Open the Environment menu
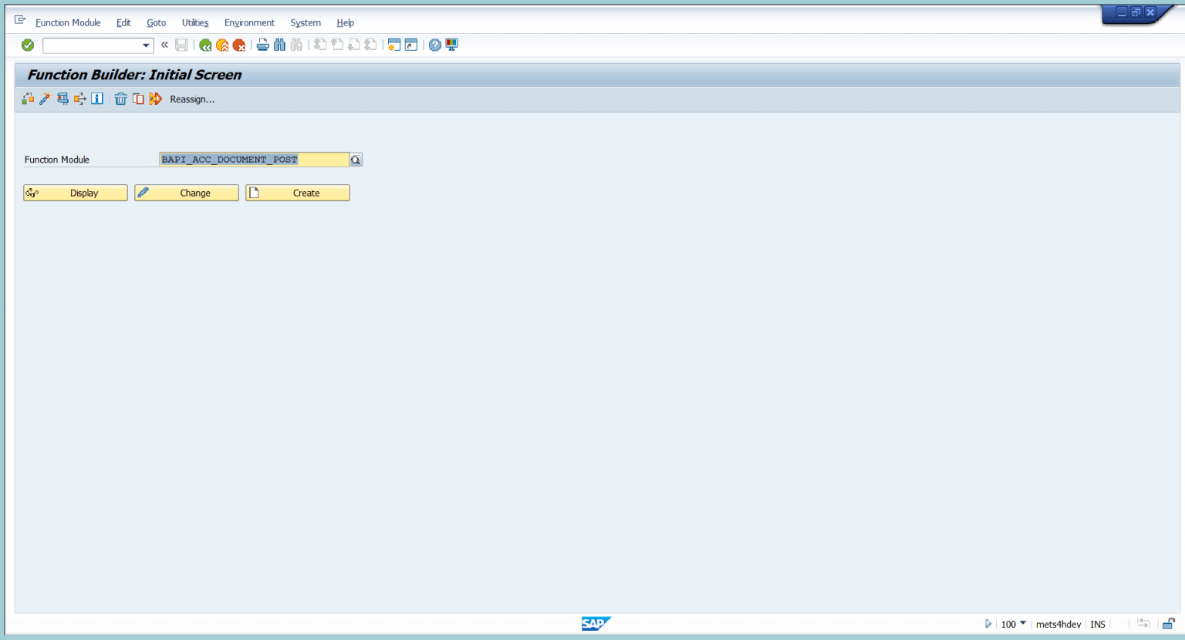The width and height of the screenshot is (1185, 640). (249, 22)
